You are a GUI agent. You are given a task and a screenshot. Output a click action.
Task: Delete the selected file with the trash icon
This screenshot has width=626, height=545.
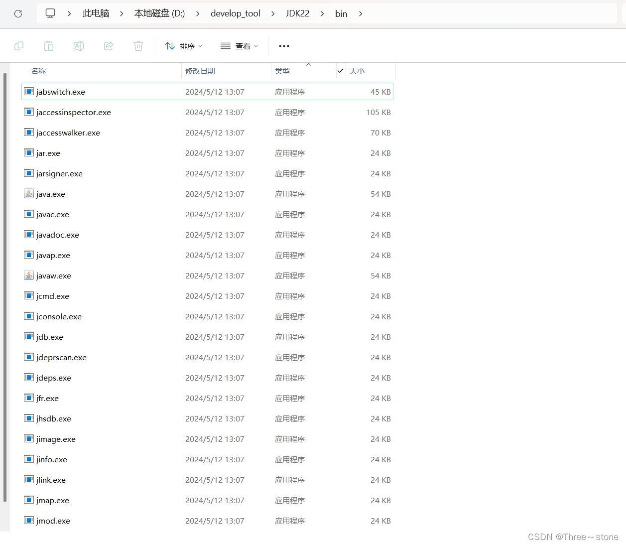[138, 45]
